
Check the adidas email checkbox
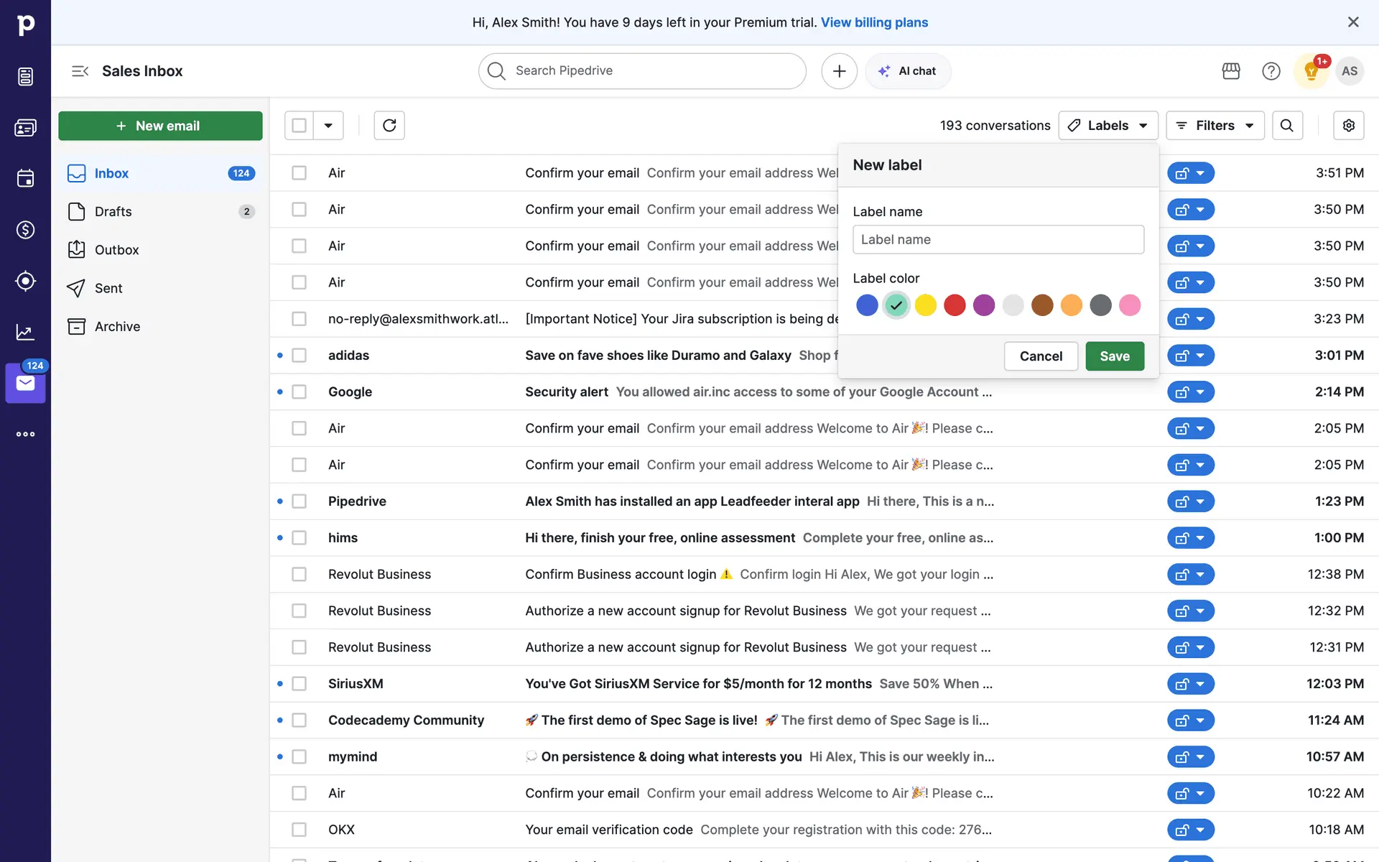click(300, 356)
